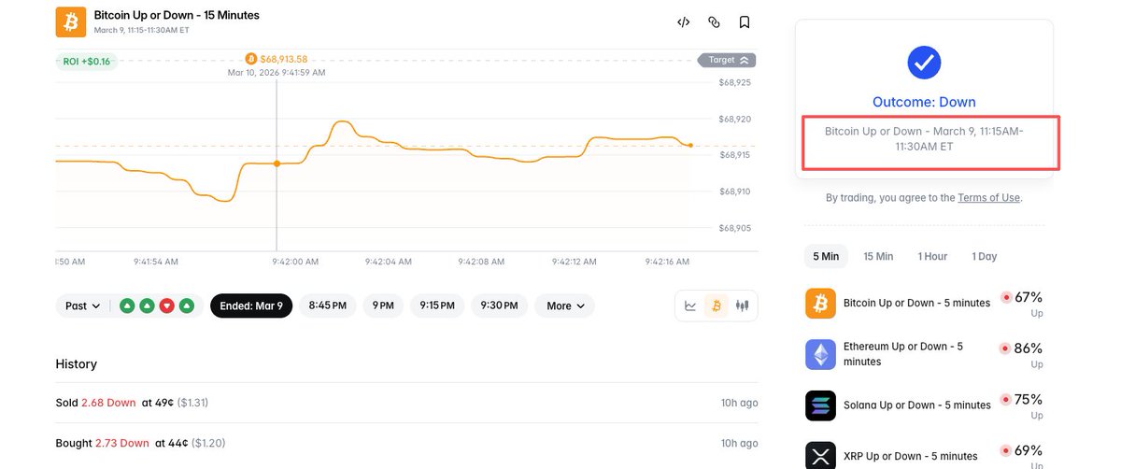Select the 9 PM time slot
Viewport: 1121px width, 469px height.
click(383, 306)
